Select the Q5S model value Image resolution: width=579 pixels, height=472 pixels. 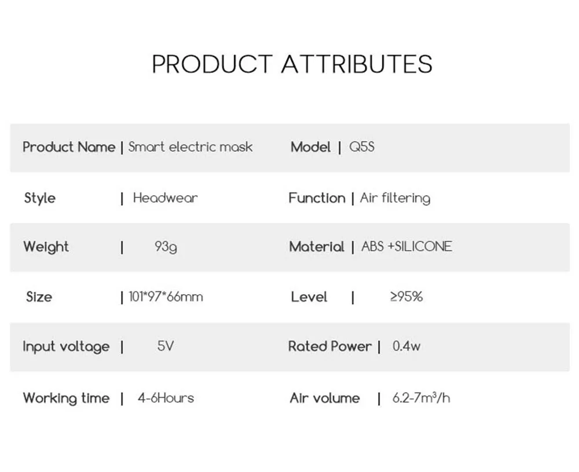click(x=362, y=147)
